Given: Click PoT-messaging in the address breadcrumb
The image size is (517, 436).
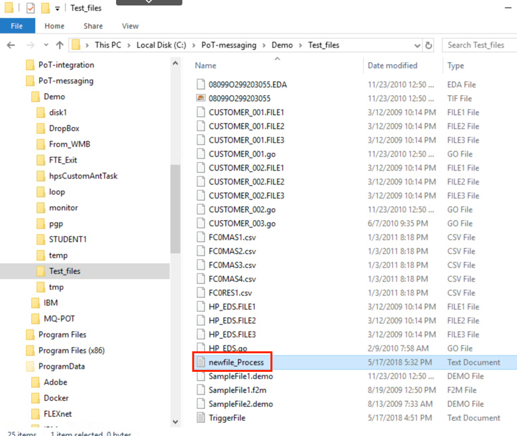Looking at the screenshot, I should coord(229,45).
